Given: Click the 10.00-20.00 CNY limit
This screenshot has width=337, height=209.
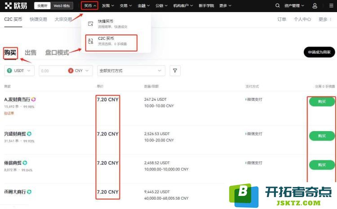Looking at the screenshot, I should pyautogui.click(x=159, y=140).
